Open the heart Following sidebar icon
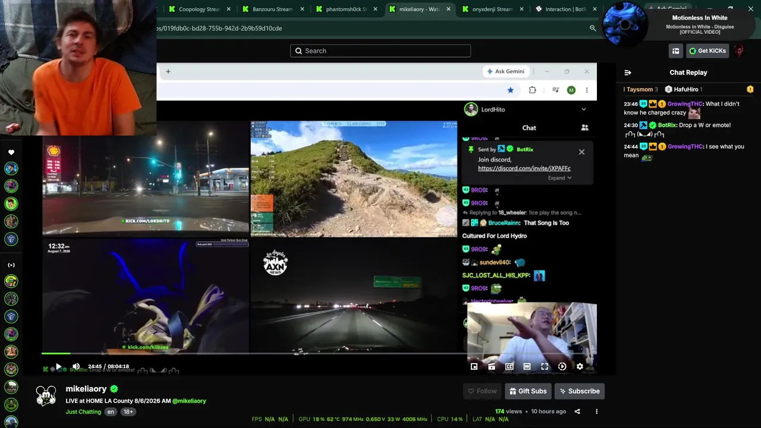This screenshot has width=761, height=428. pos(11,152)
